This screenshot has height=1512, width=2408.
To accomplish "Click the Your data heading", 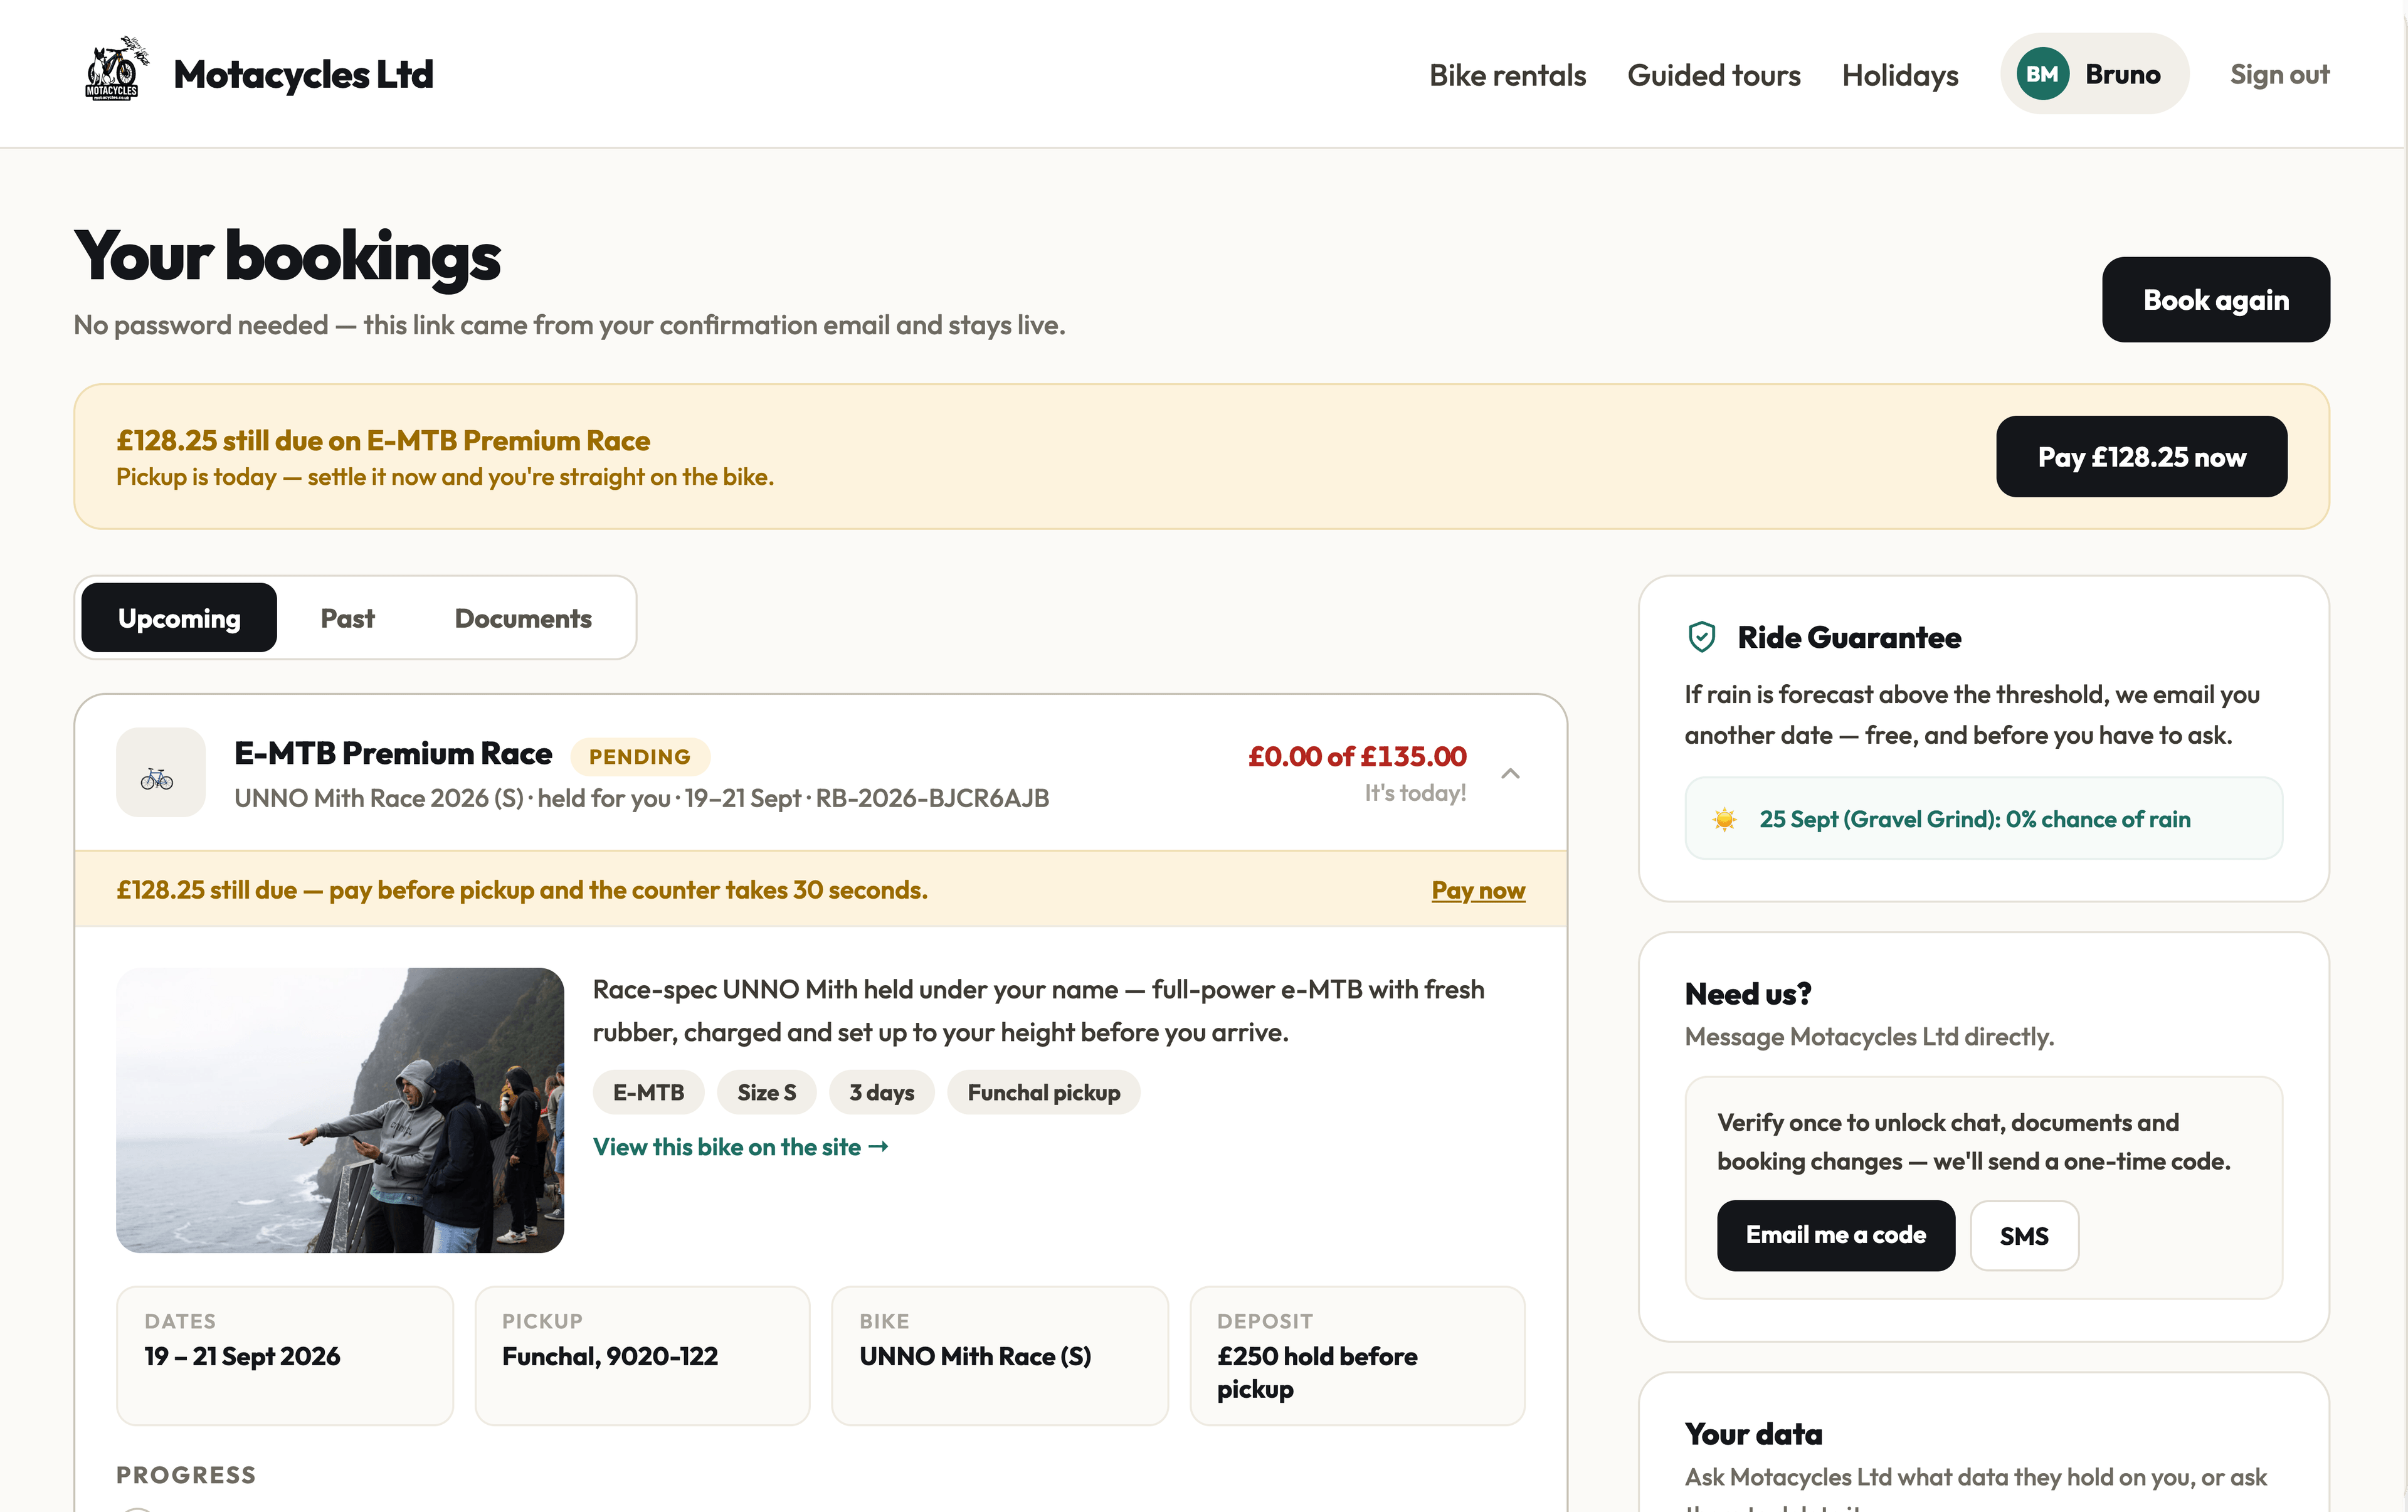I will tap(1753, 1433).
